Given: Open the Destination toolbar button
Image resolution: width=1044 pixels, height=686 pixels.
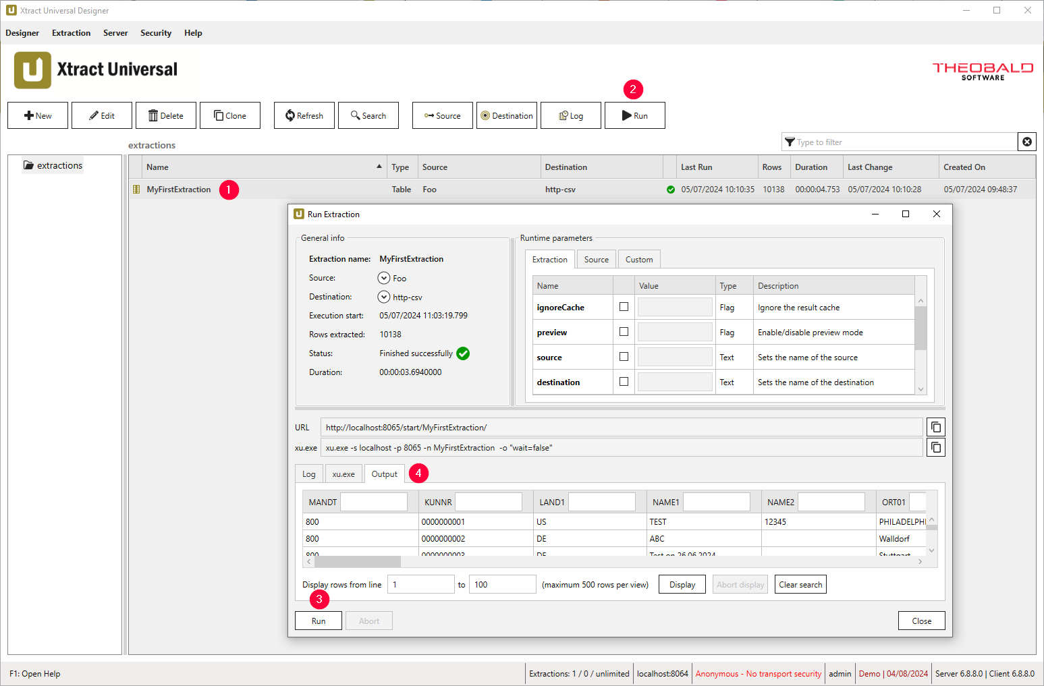Looking at the screenshot, I should [507, 115].
